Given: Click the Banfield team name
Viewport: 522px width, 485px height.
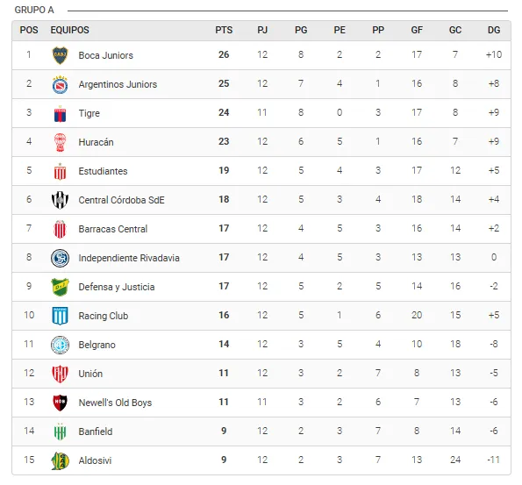Looking at the screenshot, I should (96, 432).
